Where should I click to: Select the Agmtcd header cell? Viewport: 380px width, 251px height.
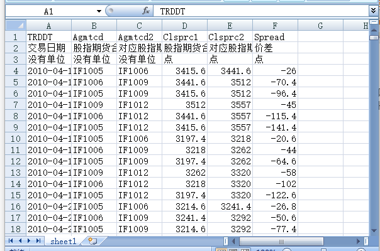pos(94,37)
